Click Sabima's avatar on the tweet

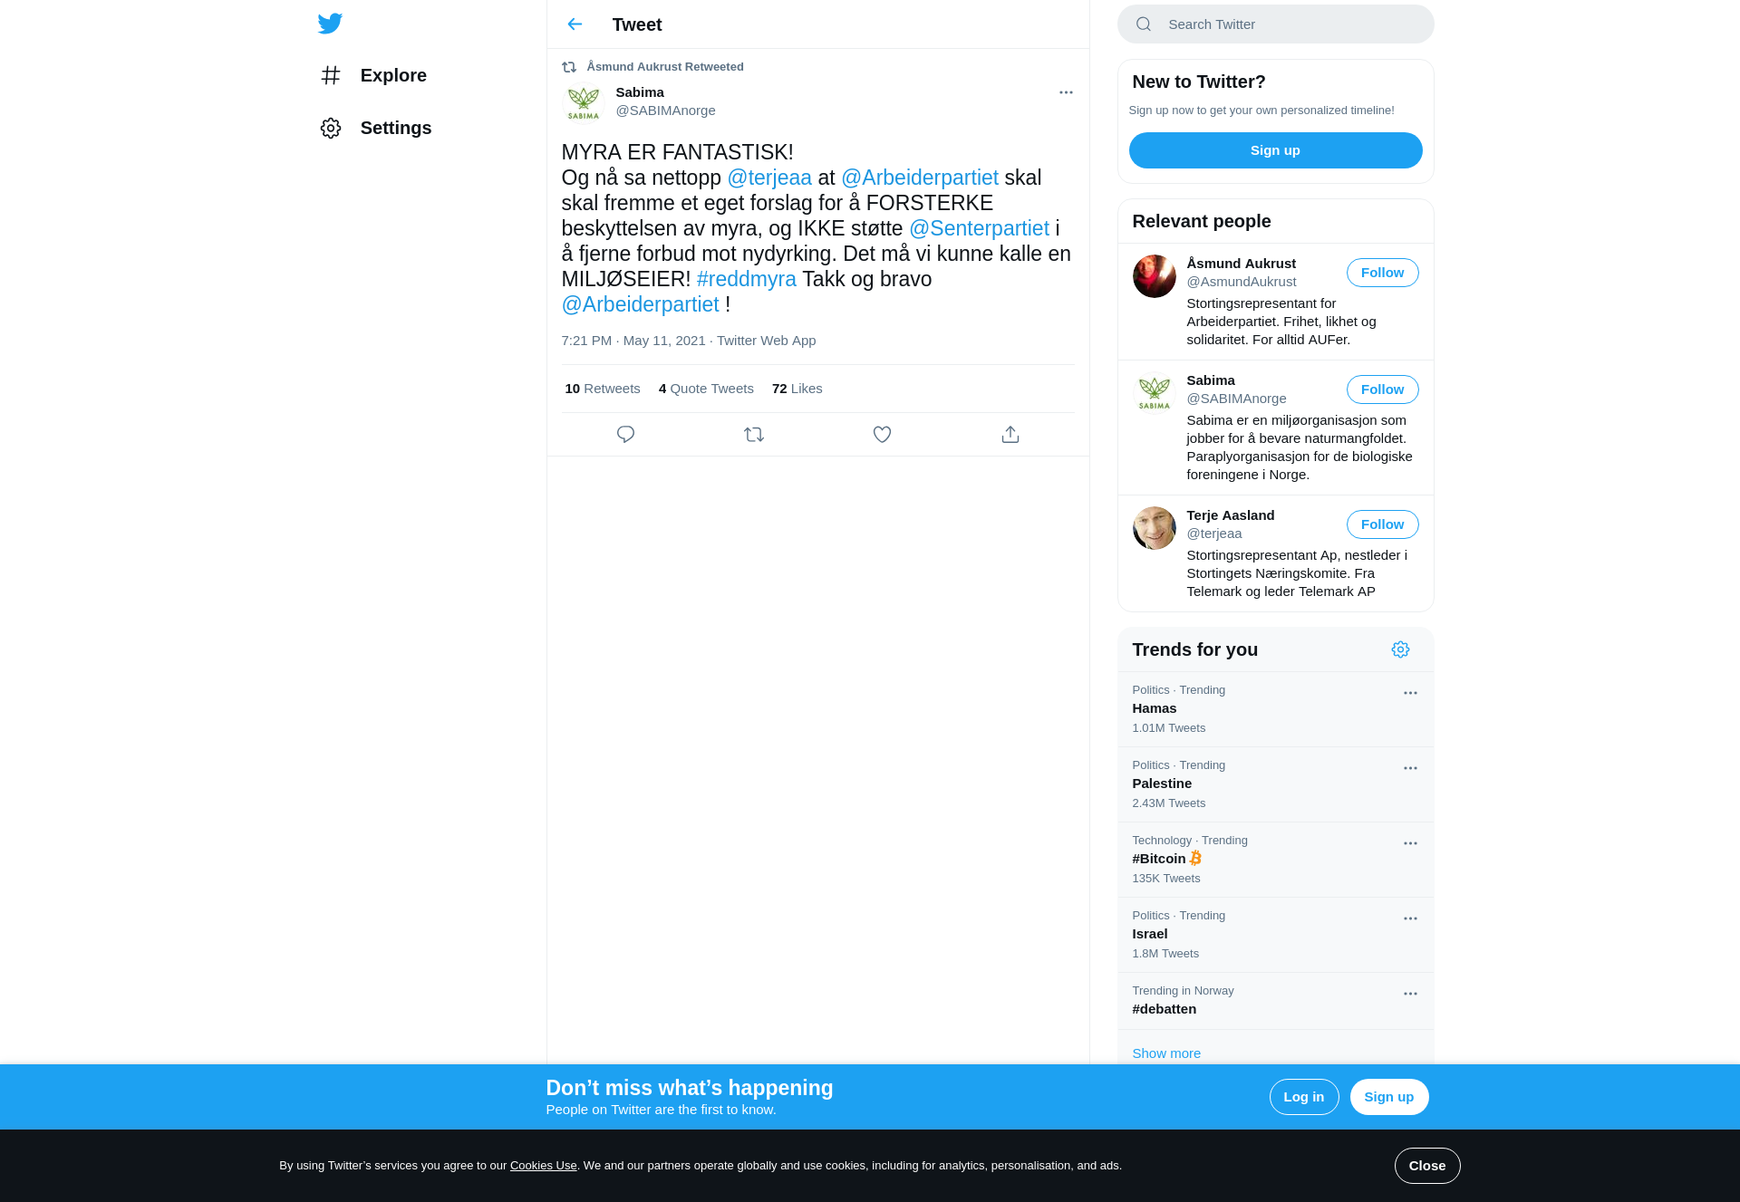coord(584,101)
